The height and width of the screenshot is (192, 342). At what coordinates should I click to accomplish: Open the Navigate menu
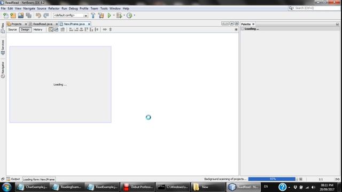(x=29, y=9)
